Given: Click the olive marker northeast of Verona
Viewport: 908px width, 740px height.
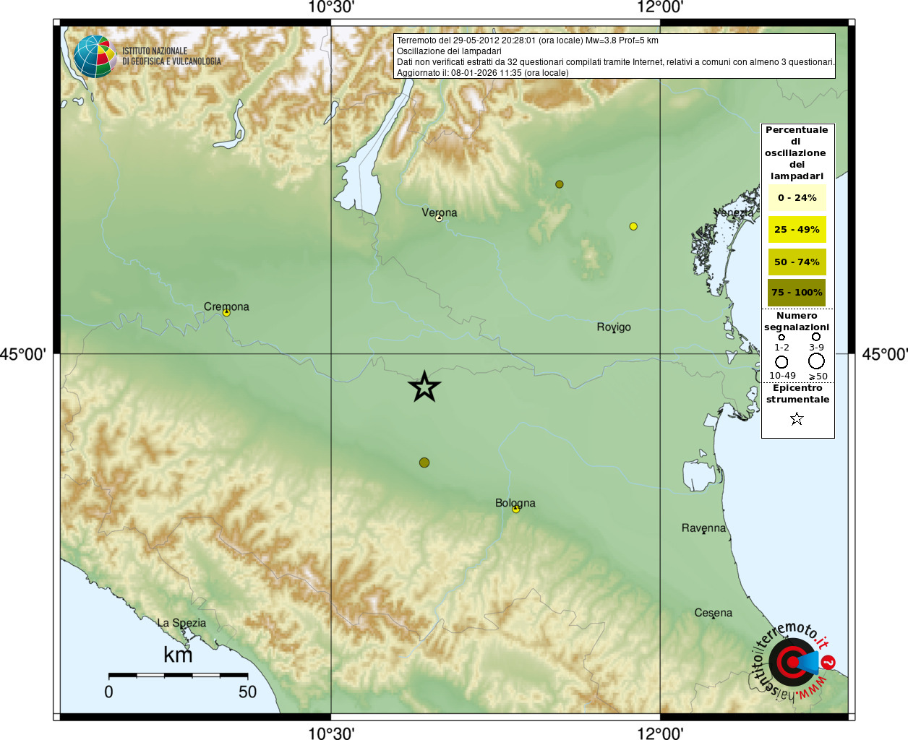Looking at the screenshot, I should [559, 184].
